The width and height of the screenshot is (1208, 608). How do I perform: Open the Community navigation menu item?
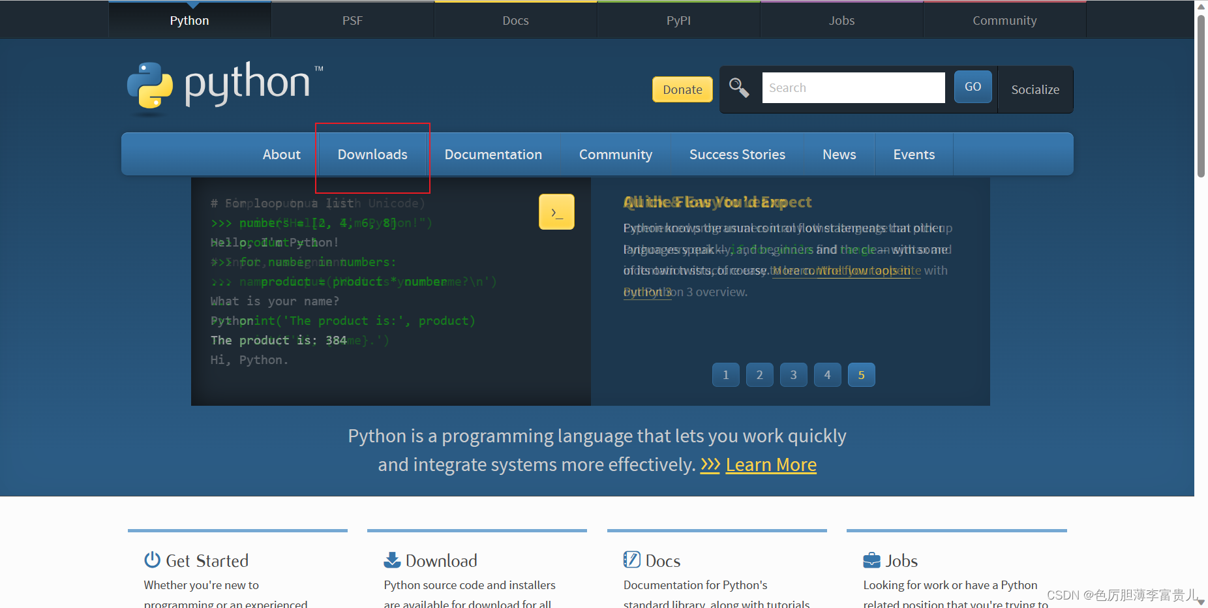(x=616, y=155)
